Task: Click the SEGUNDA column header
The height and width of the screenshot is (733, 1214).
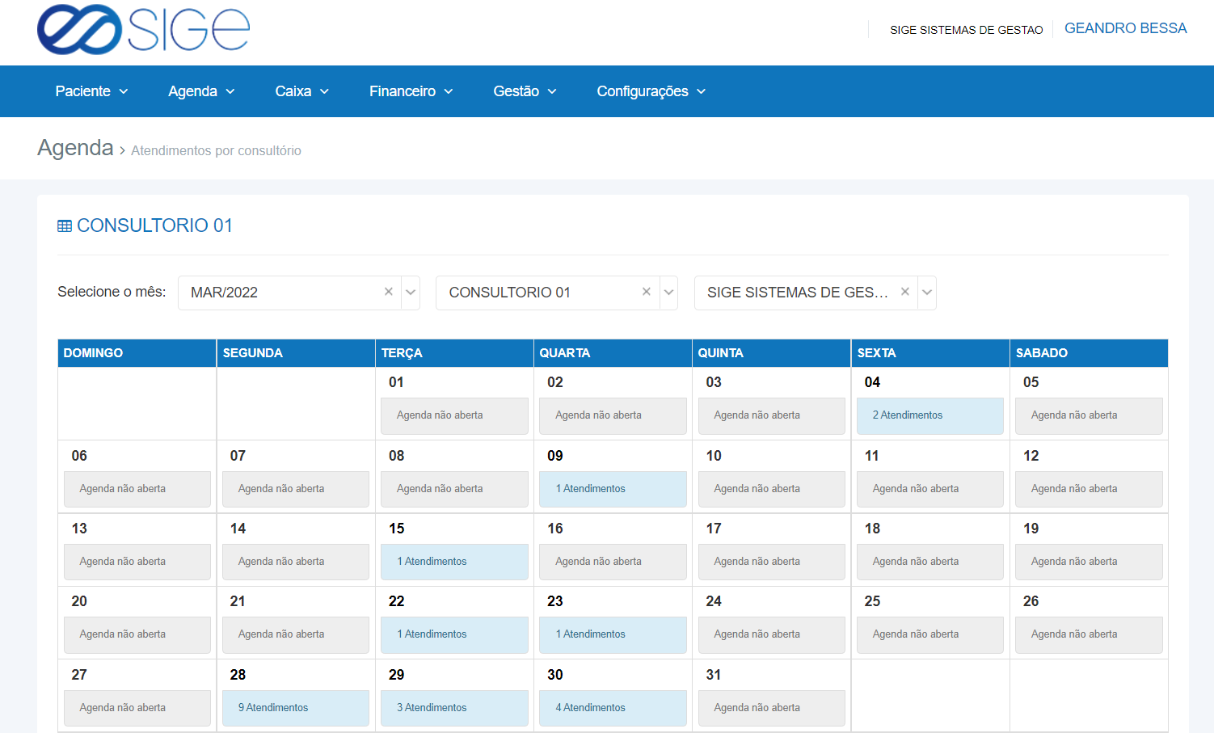Action: (296, 353)
